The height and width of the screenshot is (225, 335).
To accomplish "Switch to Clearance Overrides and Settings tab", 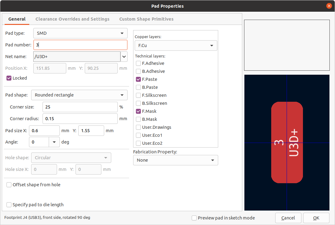I will click(x=72, y=19).
